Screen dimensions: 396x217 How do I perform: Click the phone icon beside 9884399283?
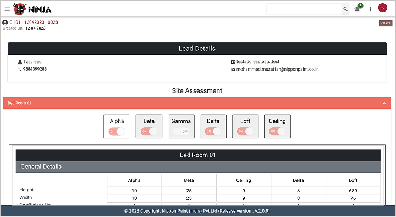pyautogui.click(x=20, y=69)
